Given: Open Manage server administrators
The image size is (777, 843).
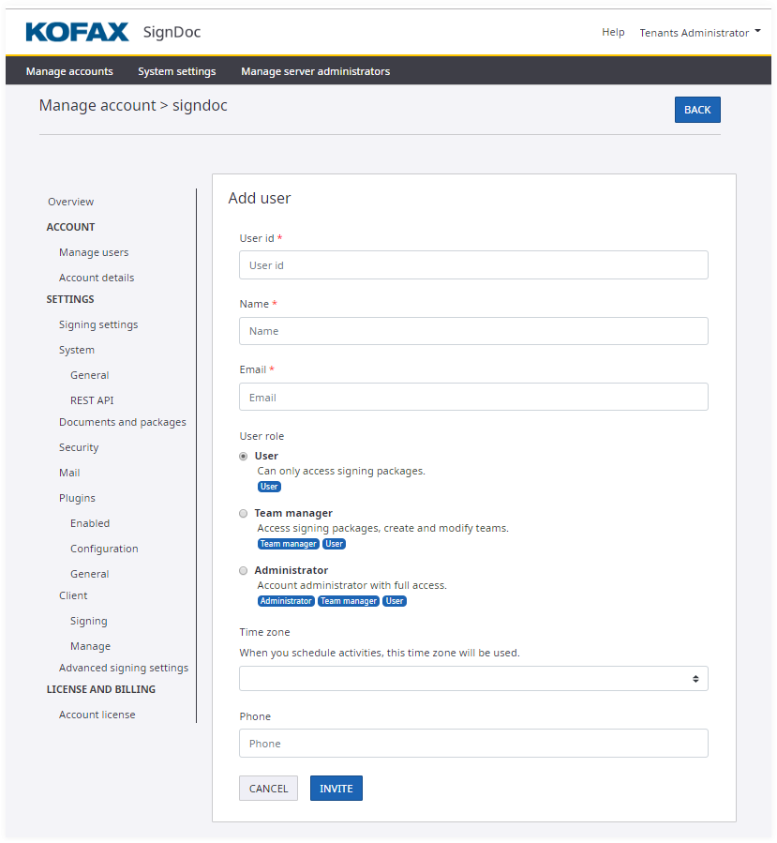Looking at the screenshot, I should pos(315,71).
